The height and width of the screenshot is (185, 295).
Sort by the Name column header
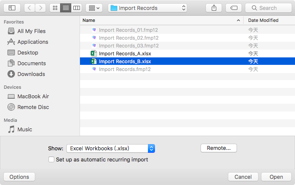(162, 20)
